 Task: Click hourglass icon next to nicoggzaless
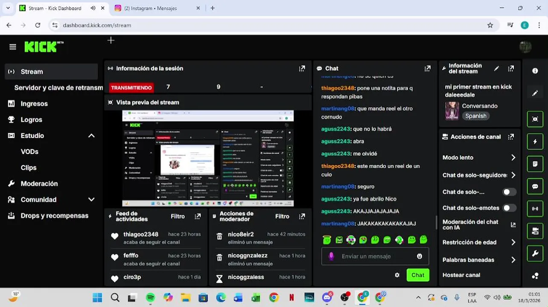[x=219, y=279]
